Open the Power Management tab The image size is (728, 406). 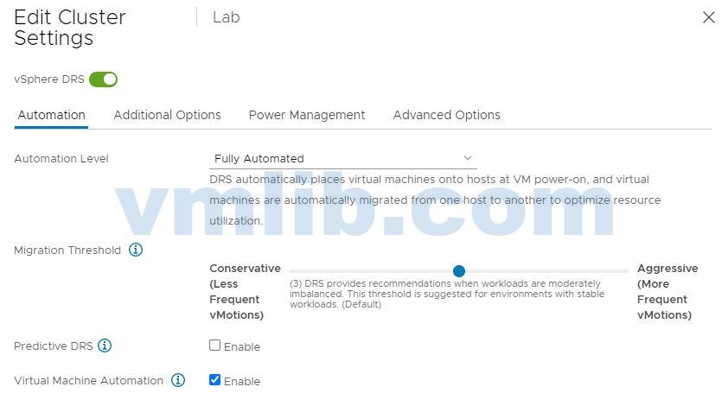click(307, 115)
